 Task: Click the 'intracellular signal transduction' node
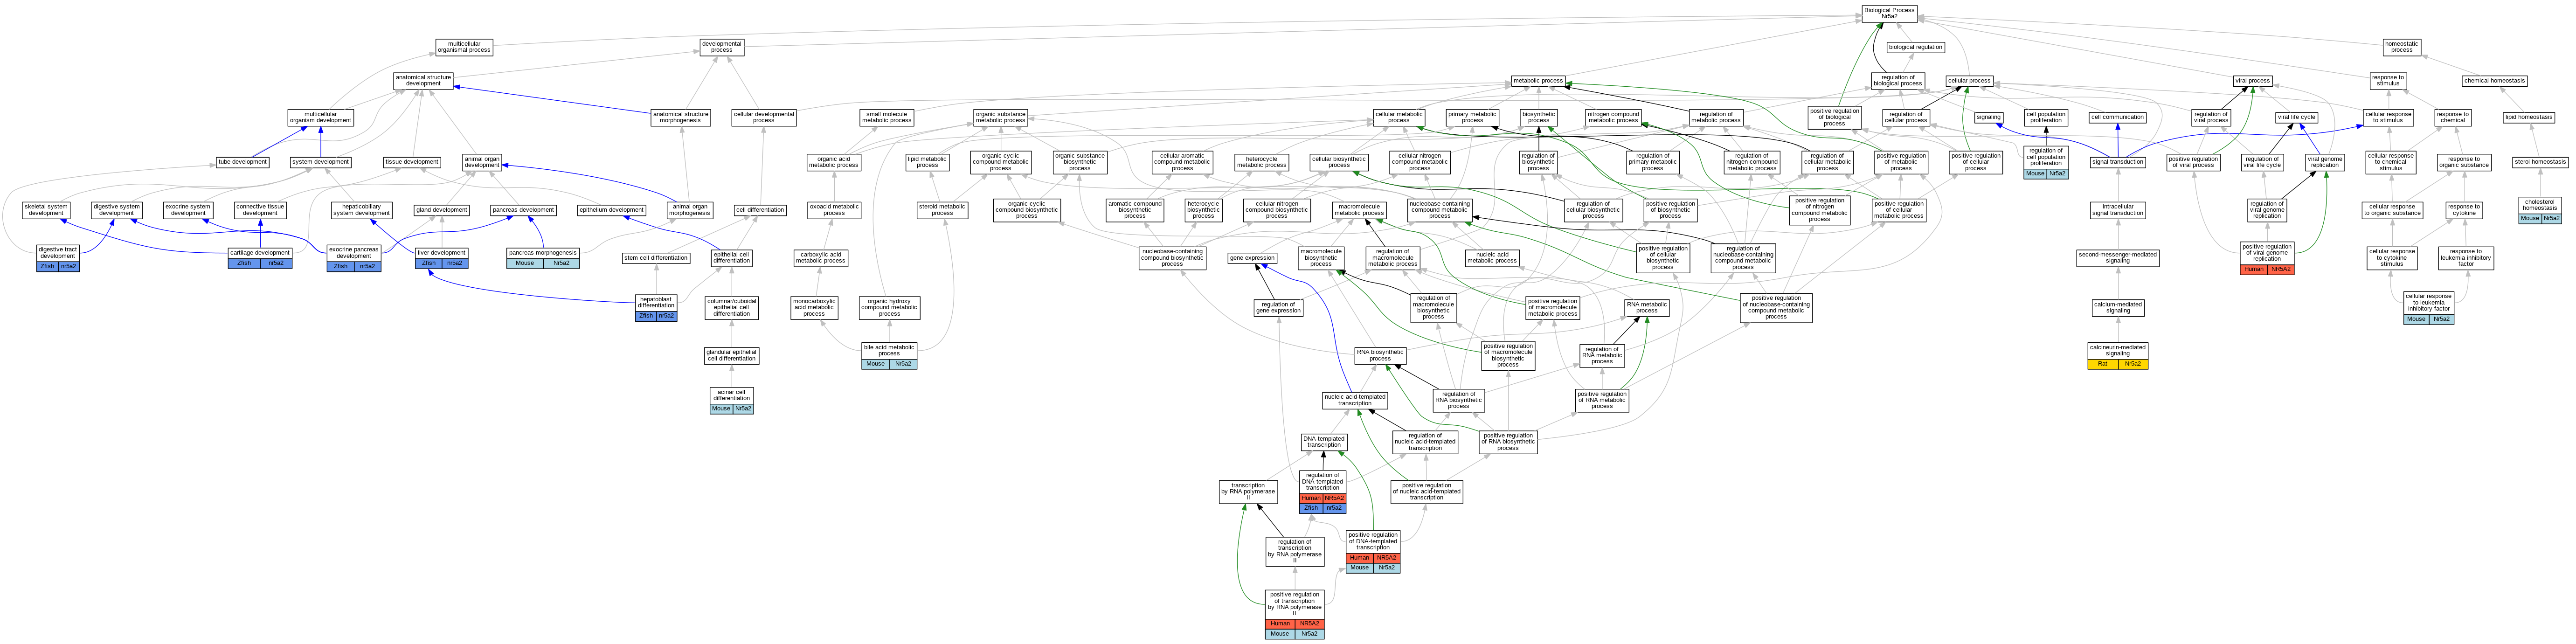[2118, 210]
